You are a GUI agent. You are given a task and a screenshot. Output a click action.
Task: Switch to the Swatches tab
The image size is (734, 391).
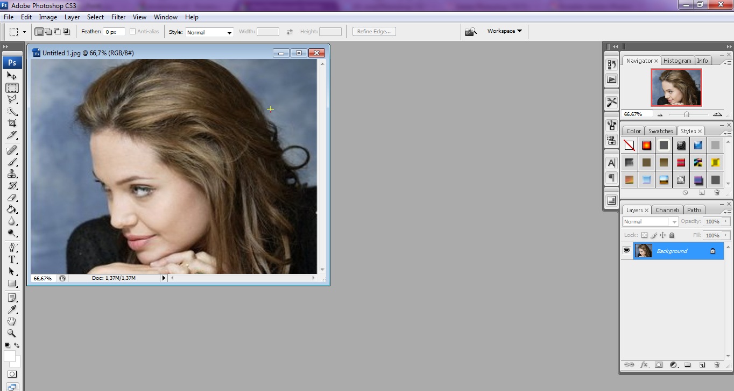[x=660, y=131]
